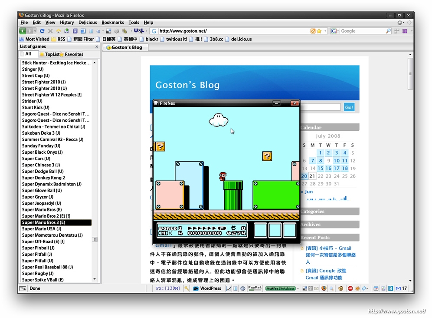The image size is (432, 318).
Task: Switch to the TopList tab in sidebar
Action: [x=50, y=54]
